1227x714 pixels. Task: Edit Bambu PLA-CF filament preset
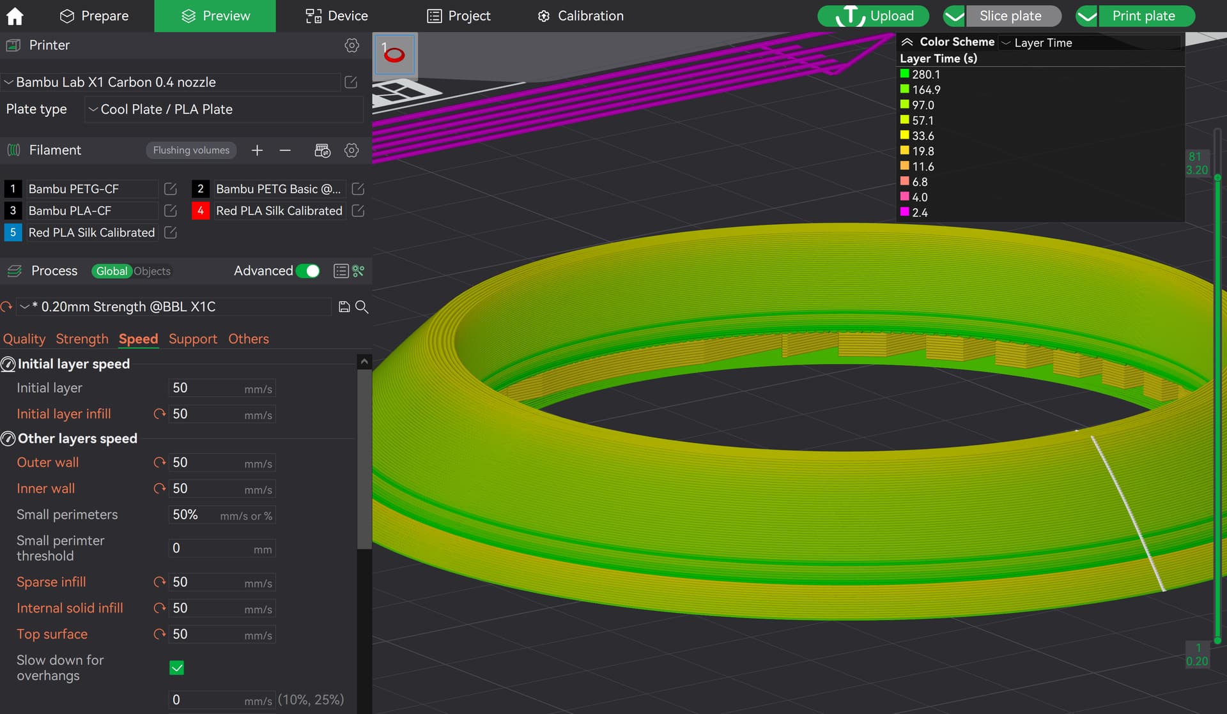170,211
